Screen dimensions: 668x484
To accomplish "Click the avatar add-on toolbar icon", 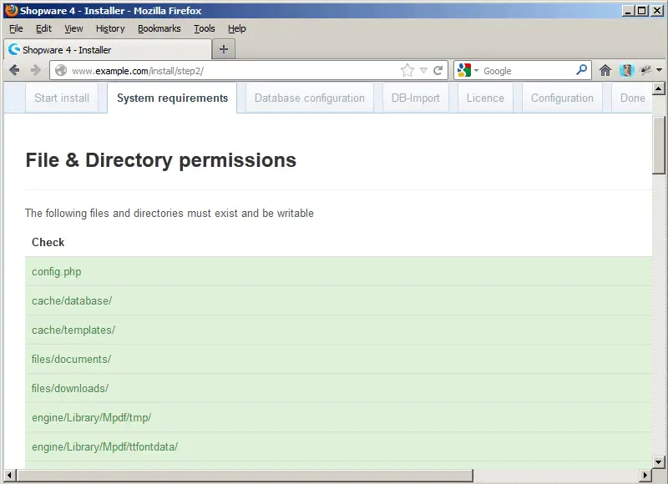I will tap(627, 70).
